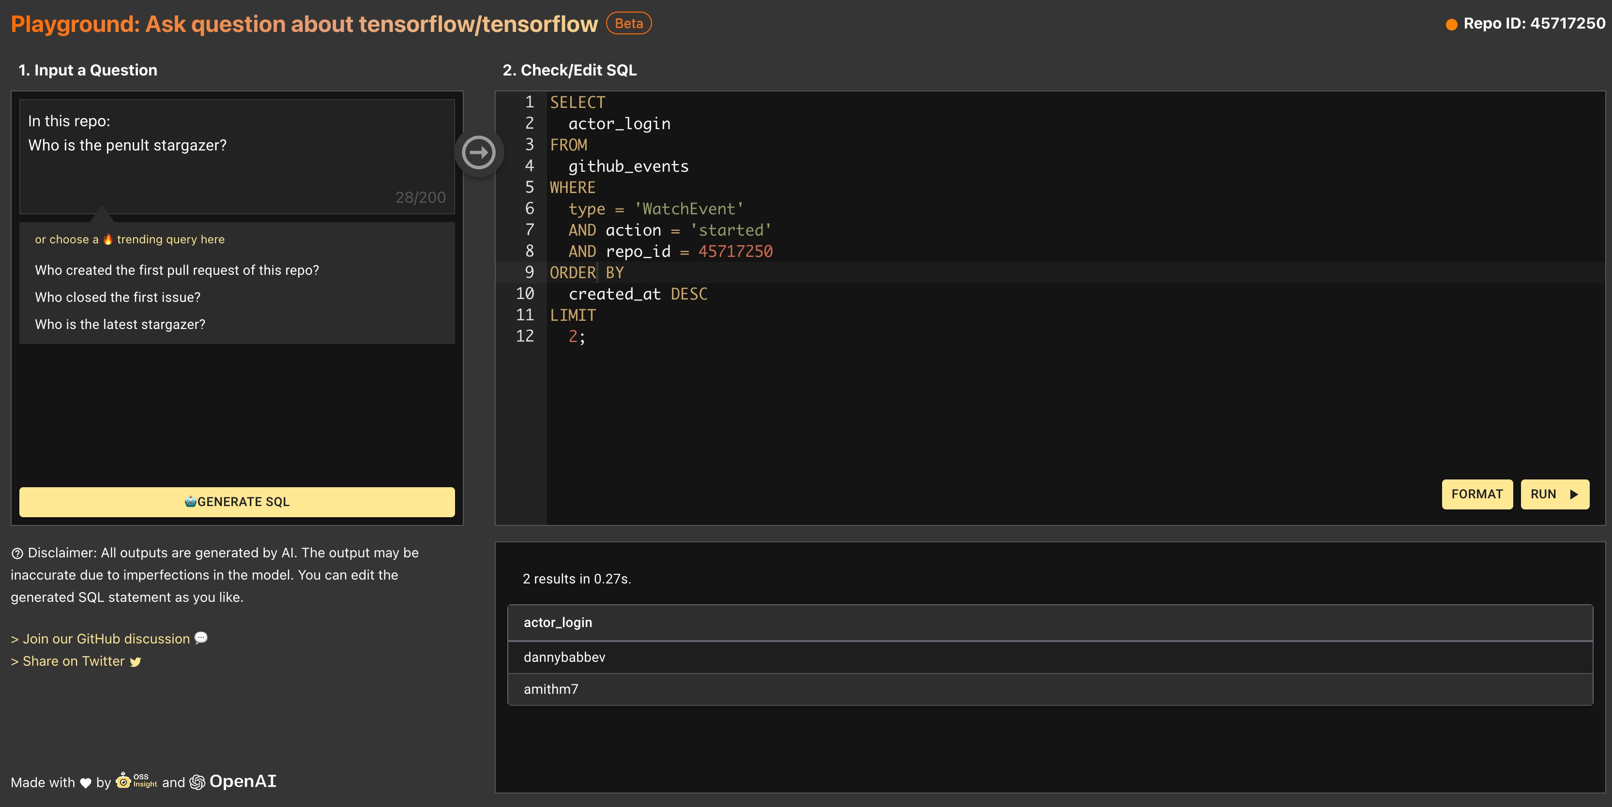1612x807 pixels.
Task: Click the ORDER BY line in SQL editor
Action: click(586, 273)
